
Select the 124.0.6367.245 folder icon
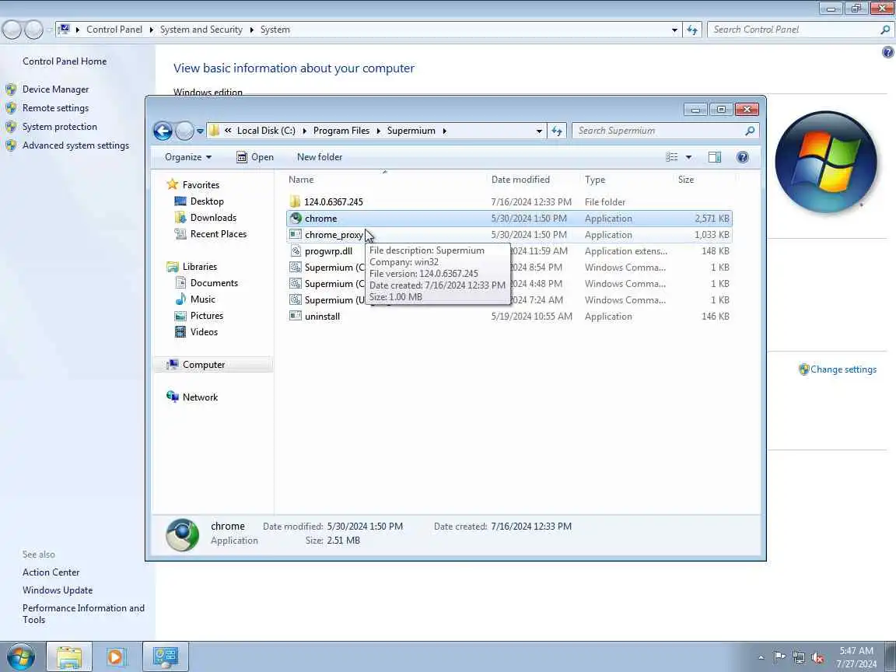coord(295,201)
